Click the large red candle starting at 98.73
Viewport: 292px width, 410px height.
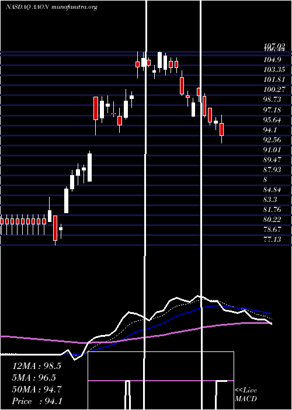point(96,108)
